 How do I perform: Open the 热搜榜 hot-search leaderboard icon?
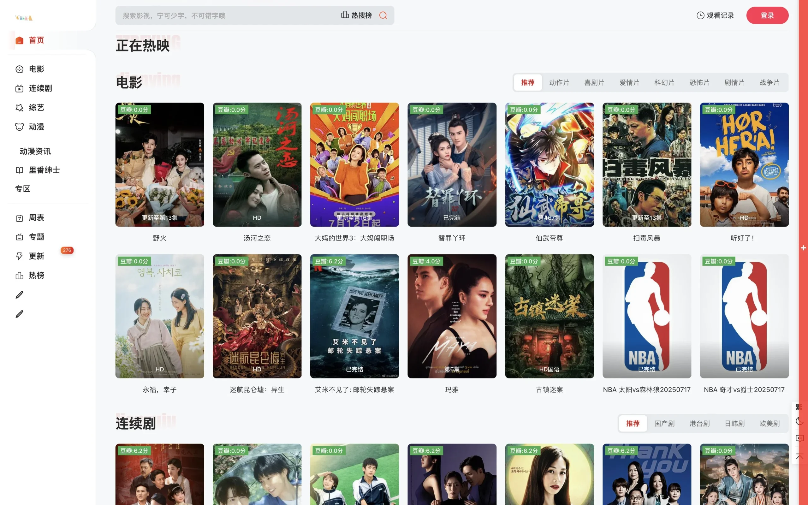pos(345,15)
